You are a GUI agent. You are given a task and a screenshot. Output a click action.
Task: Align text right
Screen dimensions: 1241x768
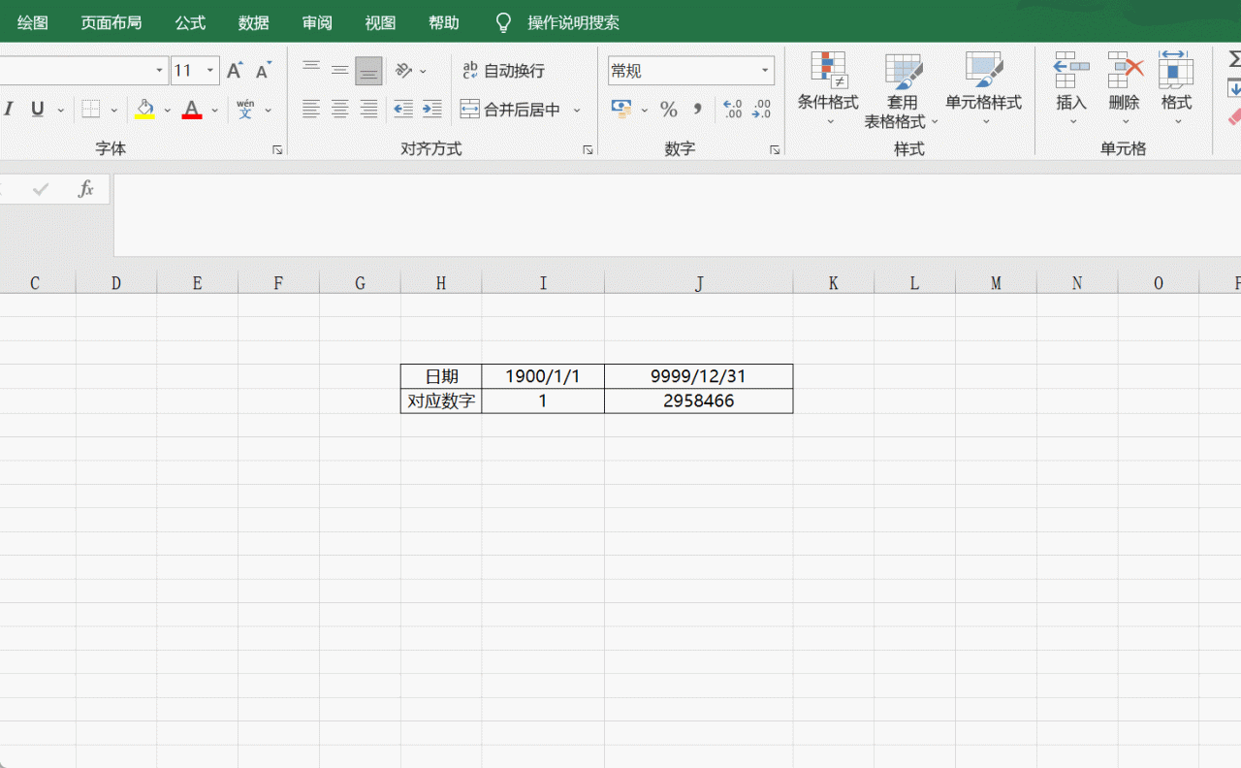pyautogui.click(x=368, y=110)
